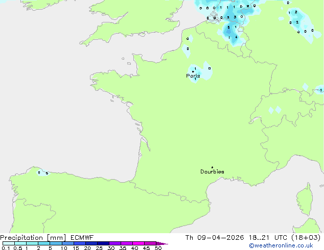The image size is (324, 250).
Task: Select the magenta arrow at legend end
Action: click(163, 244)
